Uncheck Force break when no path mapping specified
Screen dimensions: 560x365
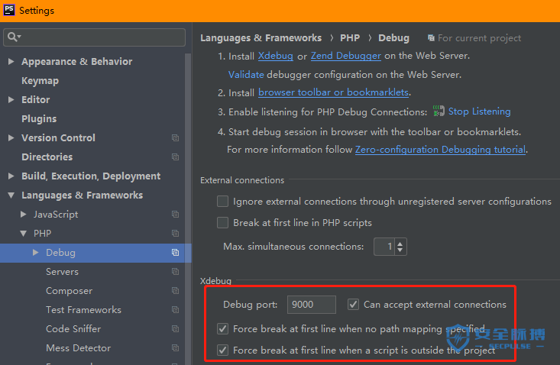(222, 328)
